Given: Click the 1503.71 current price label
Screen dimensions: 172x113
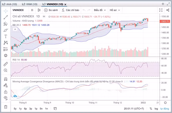Looking at the screenshot, I should click(165, 21).
